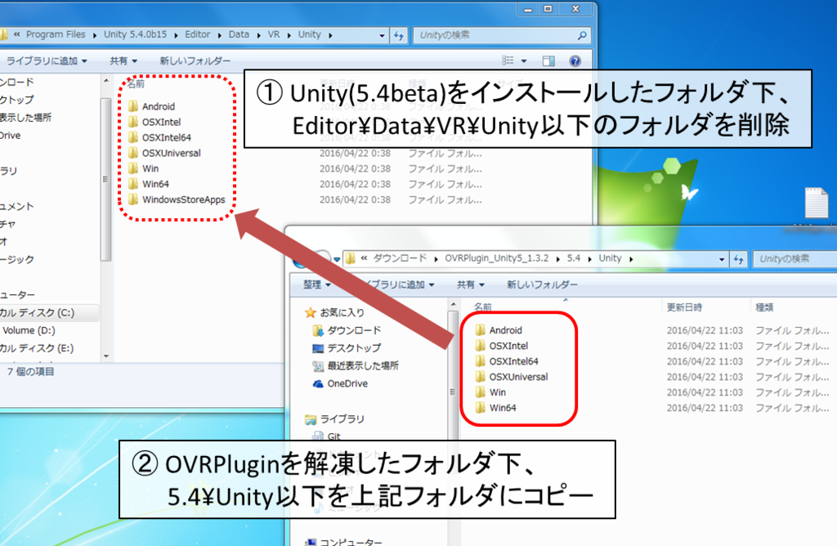
Task: Open 共有 dropdown in back window
Action: 123,60
